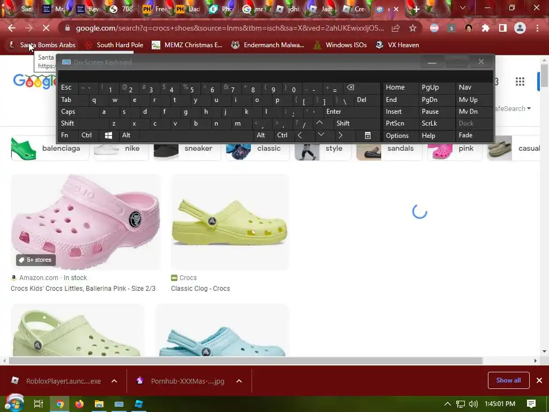Click the Classic Clog - Crocs title
Viewport: 549px width, 412px height.
click(201, 288)
